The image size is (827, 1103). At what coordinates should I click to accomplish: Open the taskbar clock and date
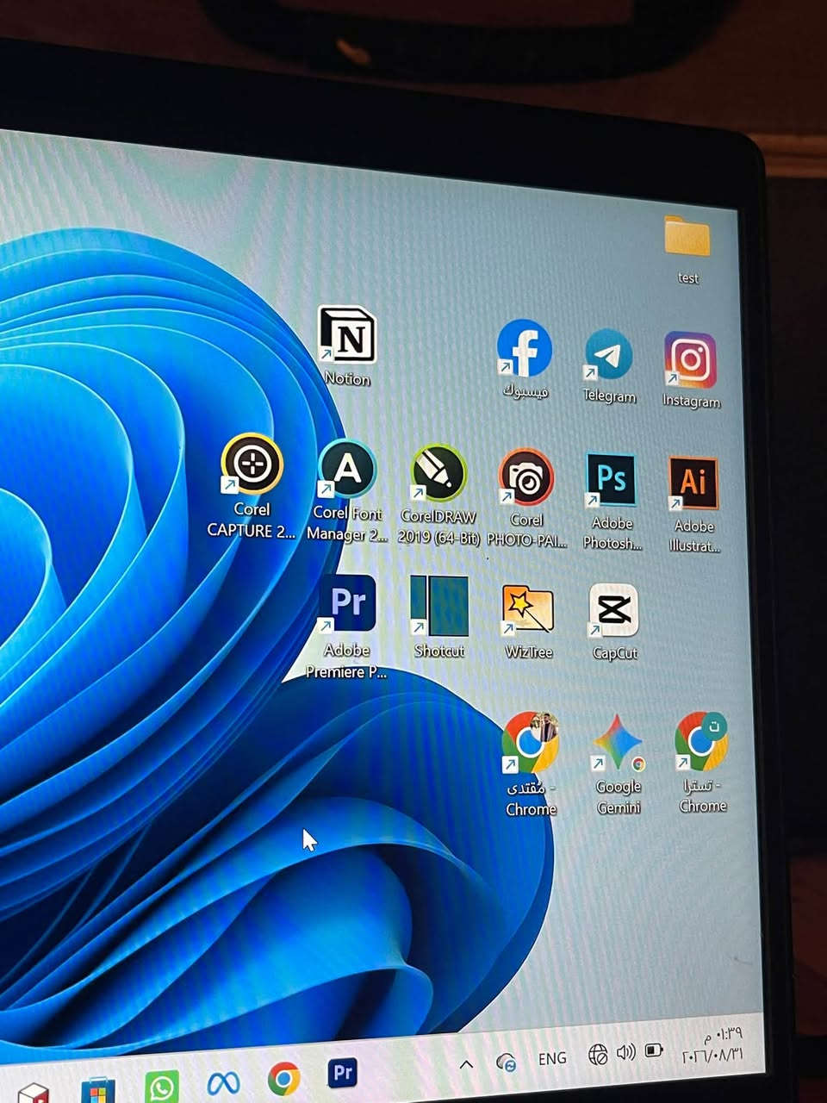coord(713,1044)
